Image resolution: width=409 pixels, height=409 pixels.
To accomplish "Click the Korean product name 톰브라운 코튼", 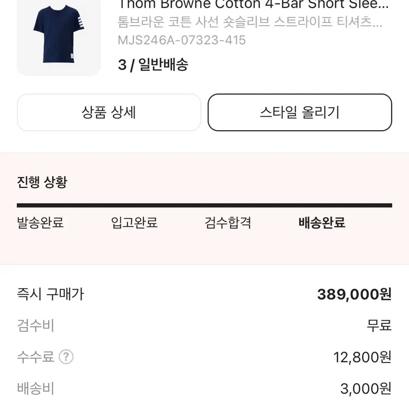I will [x=250, y=22].
